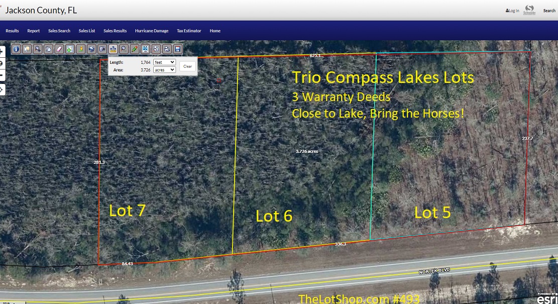The height and width of the screenshot is (304, 558).
Task: Click the Log In link
Action: point(512,11)
